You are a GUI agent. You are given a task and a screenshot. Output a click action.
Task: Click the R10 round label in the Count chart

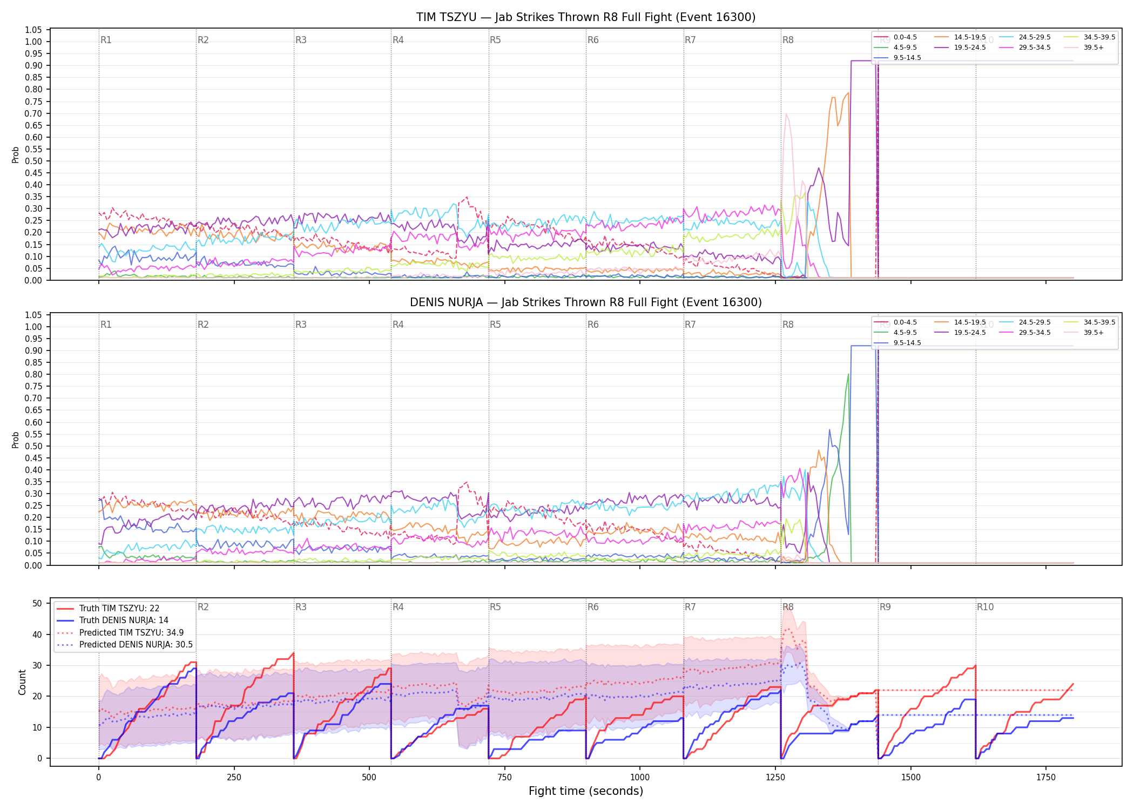point(985,607)
